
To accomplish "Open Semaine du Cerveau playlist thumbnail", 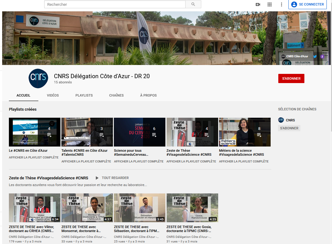I will 140,132.
